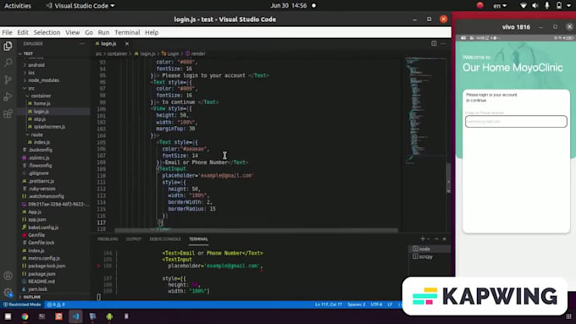Screen dimensions: 576x324
Task: Open the Explorer view in activity bar
Action: [8, 47]
